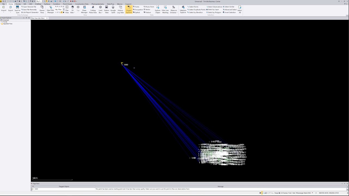
Task: Open the Drafting ribbon tab
Action: tap(38, 4)
